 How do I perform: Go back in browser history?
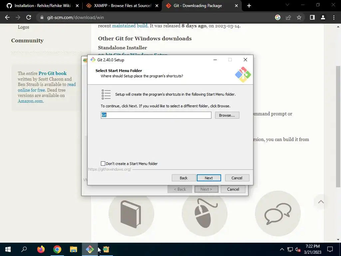click(7, 17)
